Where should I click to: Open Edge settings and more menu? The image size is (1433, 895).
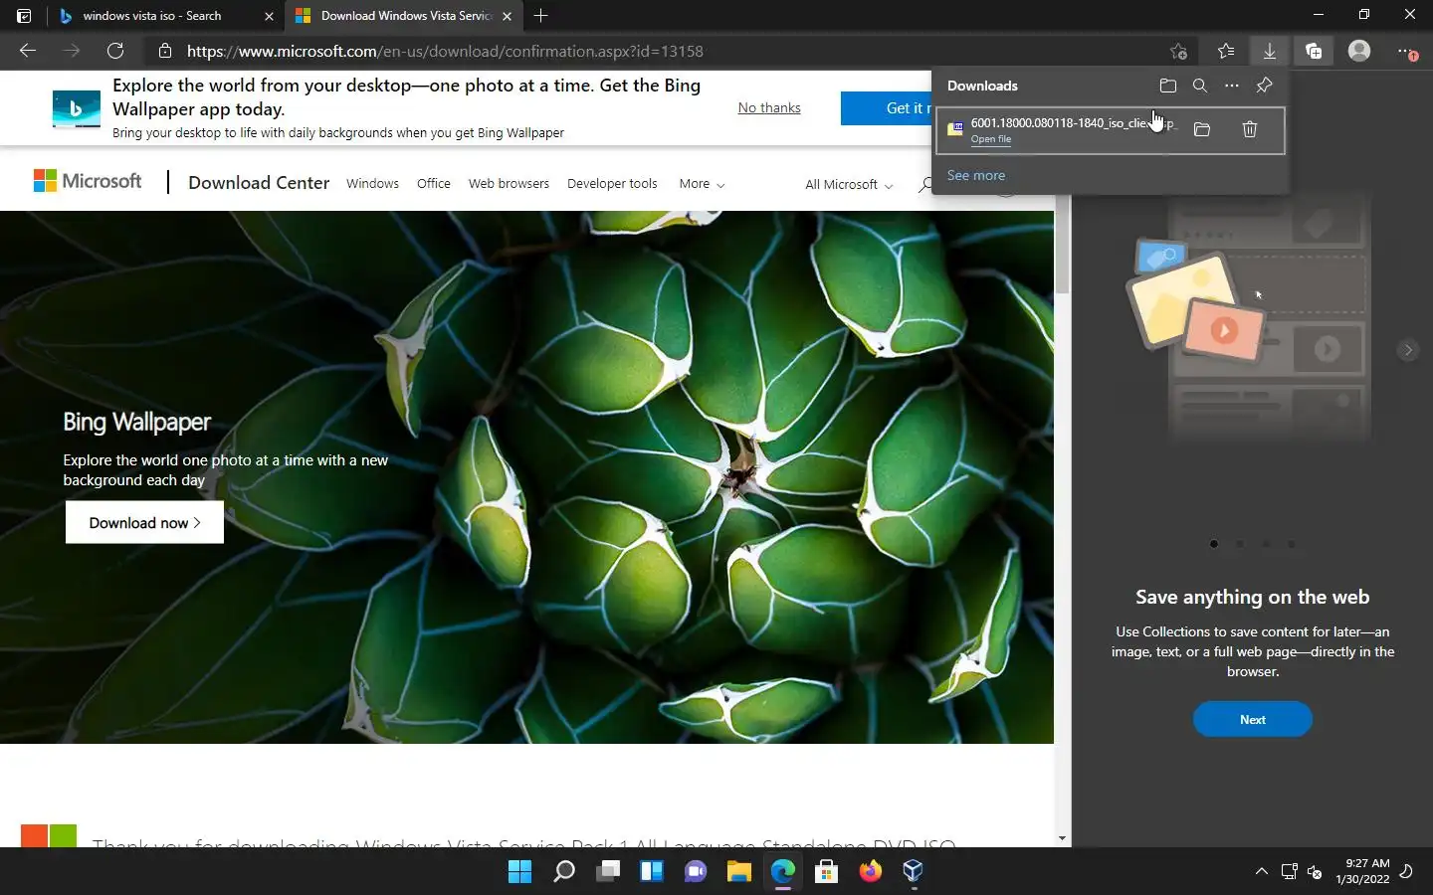(x=1405, y=51)
